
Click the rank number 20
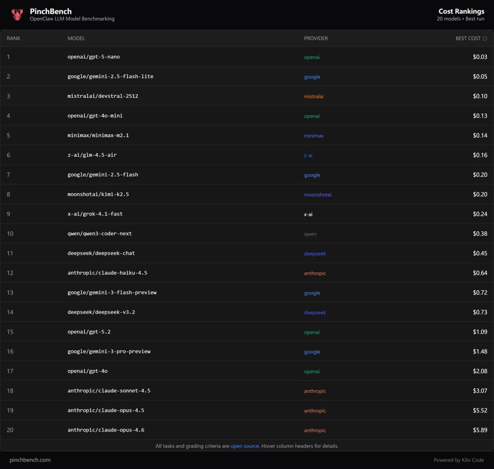point(10,430)
